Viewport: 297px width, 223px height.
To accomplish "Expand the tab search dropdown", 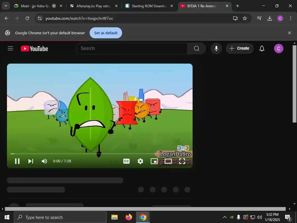I will 6,6.
